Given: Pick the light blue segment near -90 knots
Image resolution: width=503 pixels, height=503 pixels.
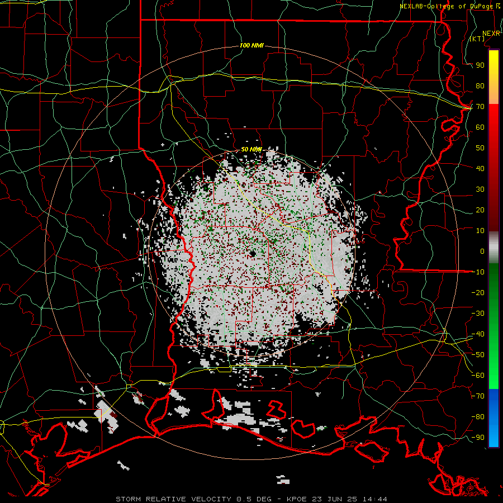Looking at the screenshot, I should click(x=493, y=438).
